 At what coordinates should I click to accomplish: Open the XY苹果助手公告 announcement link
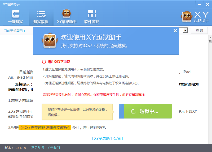click(x=107, y=138)
